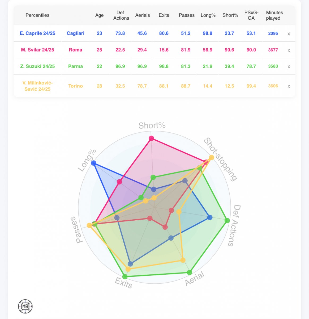This screenshot has height=319, width=309.
Task: Remove M. Svilar from the comparison
Action: (289, 50)
